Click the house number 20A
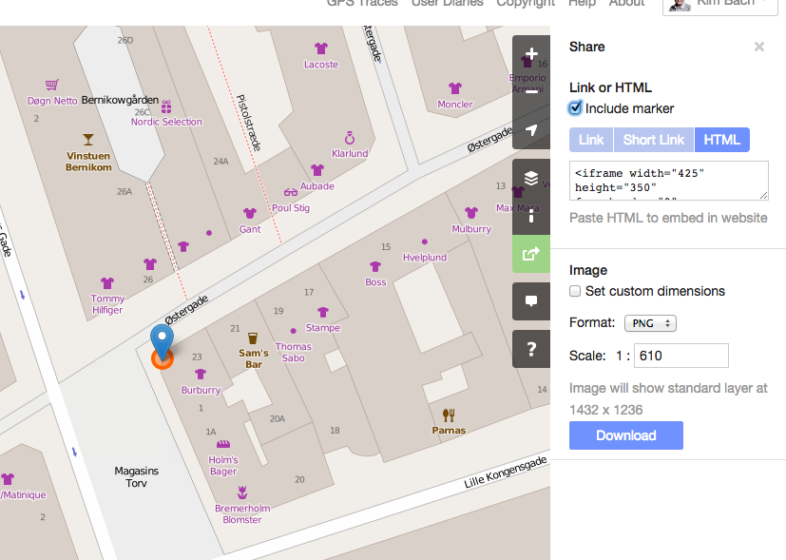The image size is (786, 560). pyautogui.click(x=278, y=418)
